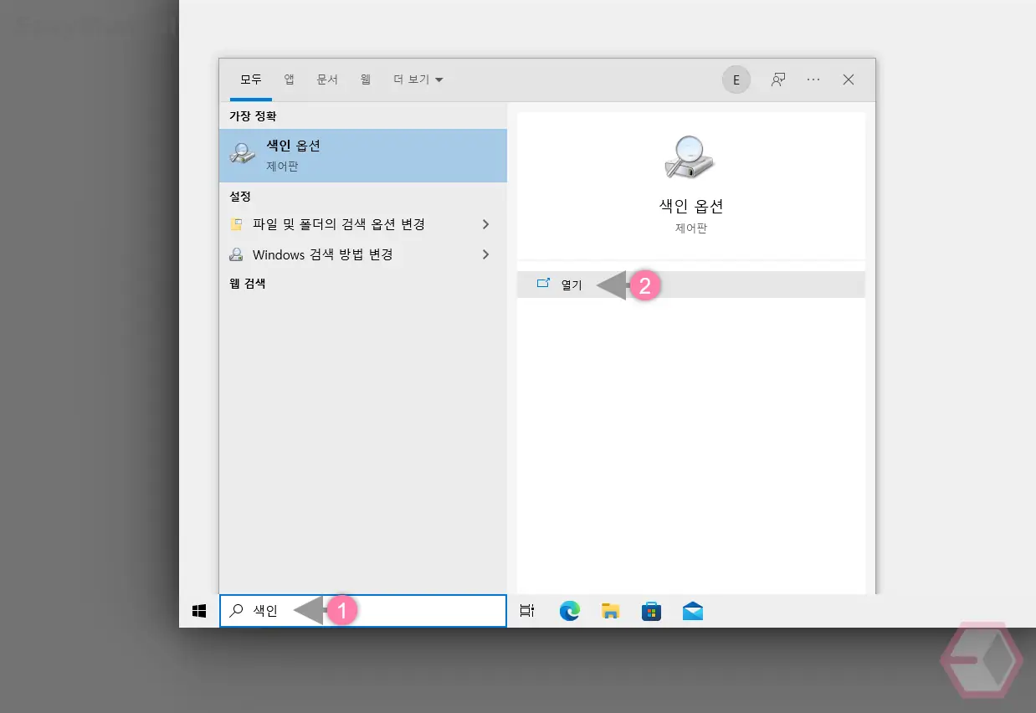1036x713 pixels.
Task: Switch to the 문서 tab
Action: point(327,80)
